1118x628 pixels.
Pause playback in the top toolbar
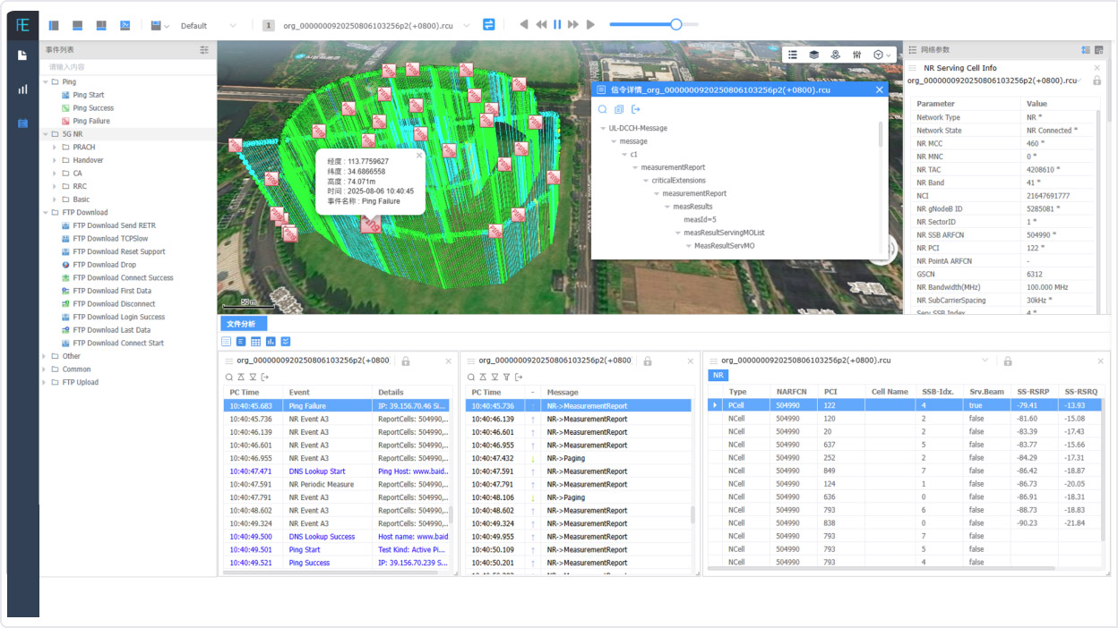557,25
